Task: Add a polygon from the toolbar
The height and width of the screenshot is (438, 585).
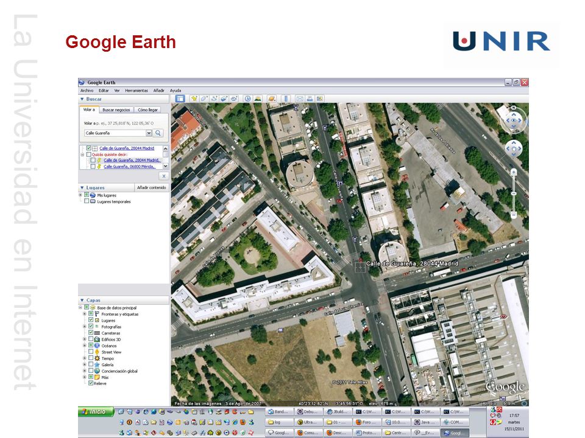Action: [204, 99]
